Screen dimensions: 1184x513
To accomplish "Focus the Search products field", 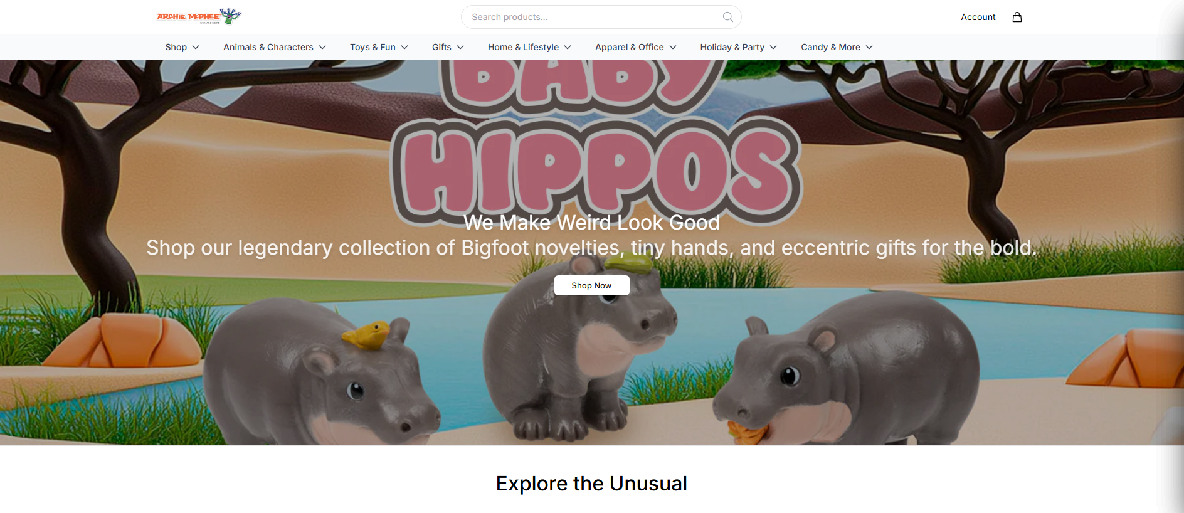I will click(x=601, y=17).
